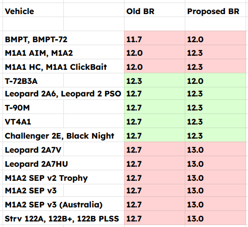Select the Challenger 2E, Black Night cell
Viewport: 248px width, 227px height.
pyautogui.click(x=63, y=135)
